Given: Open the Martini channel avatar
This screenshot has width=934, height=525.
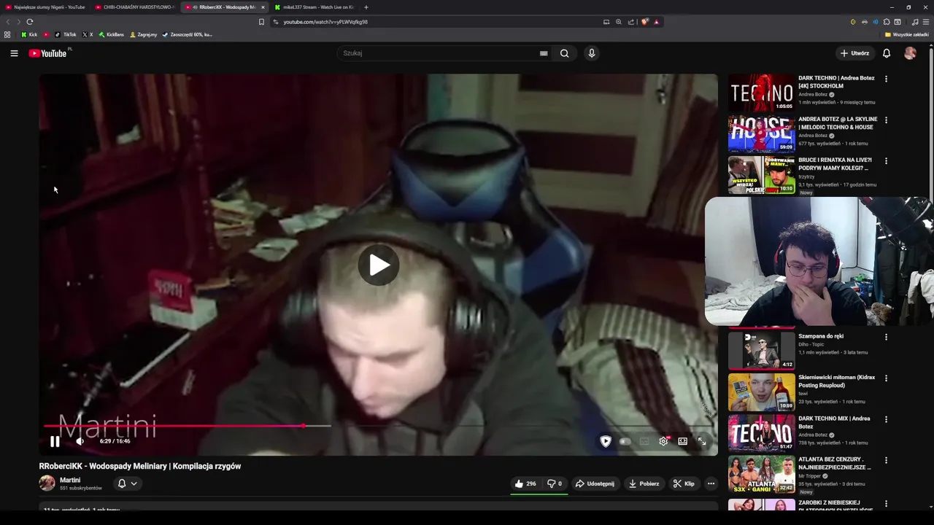Looking at the screenshot, I should tap(47, 483).
